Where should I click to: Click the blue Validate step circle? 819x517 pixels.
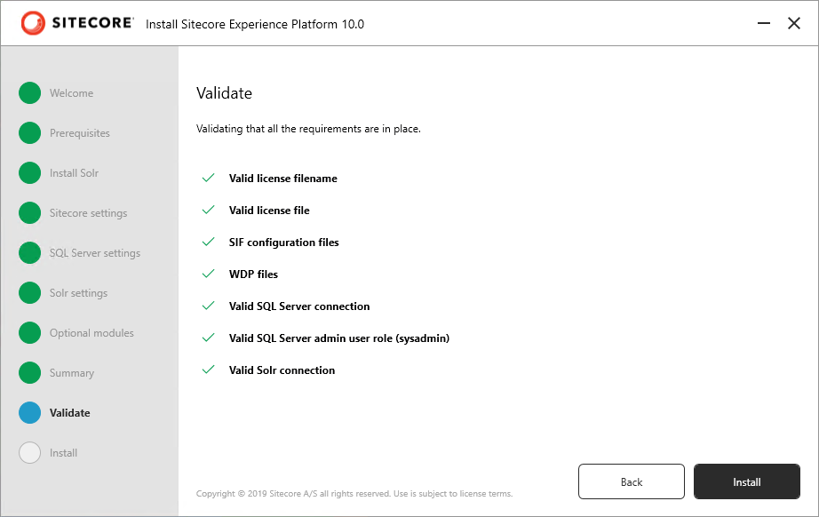click(x=30, y=412)
